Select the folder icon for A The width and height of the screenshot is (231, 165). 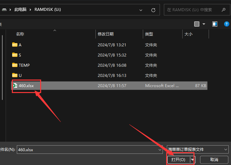point(14,45)
